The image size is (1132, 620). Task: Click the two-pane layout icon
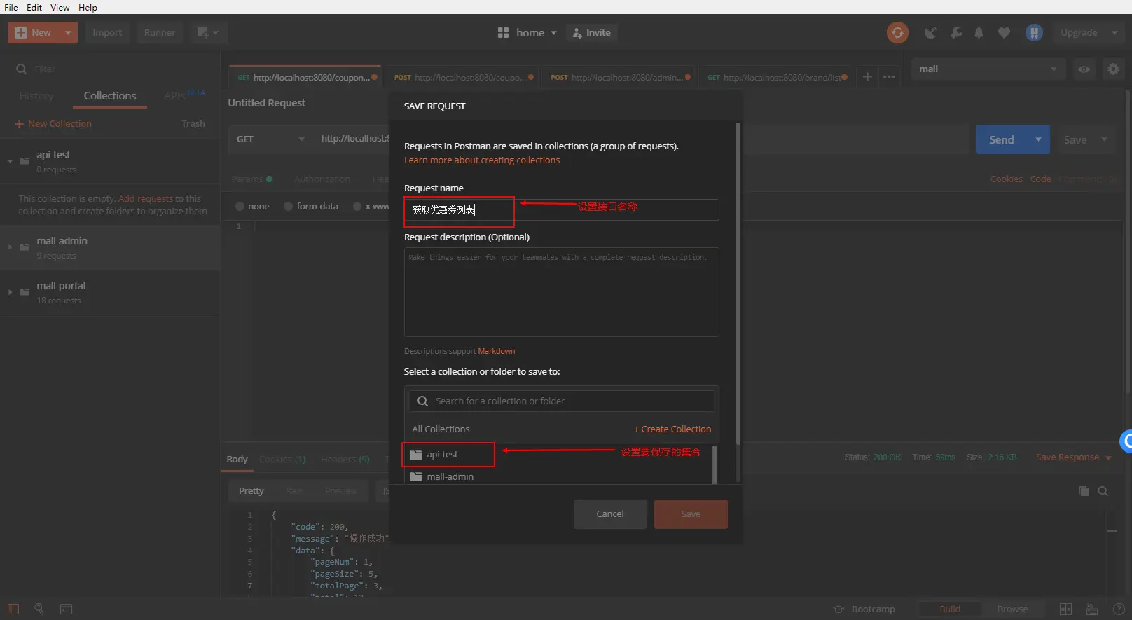(x=1065, y=609)
